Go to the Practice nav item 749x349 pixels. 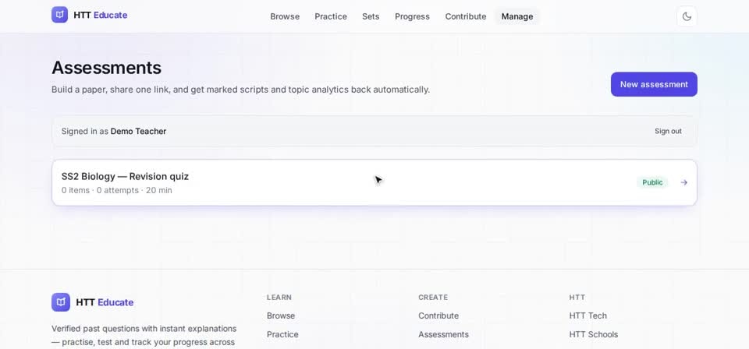[331, 16]
